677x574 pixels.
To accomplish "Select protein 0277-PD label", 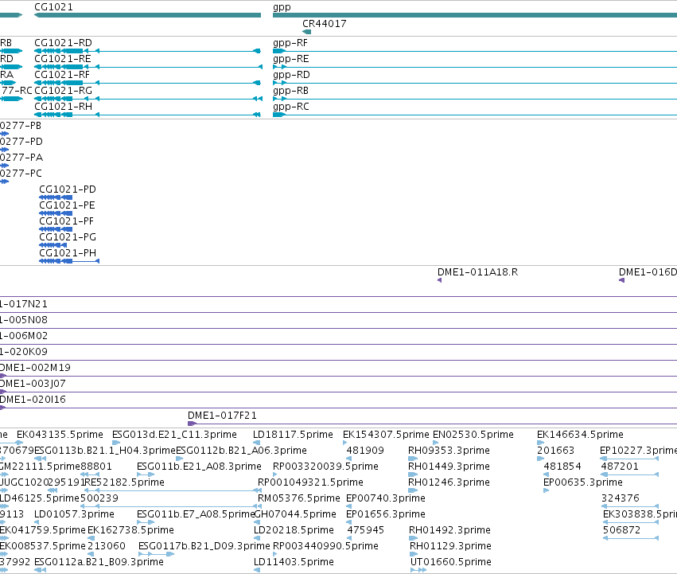I will coord(21,142).
